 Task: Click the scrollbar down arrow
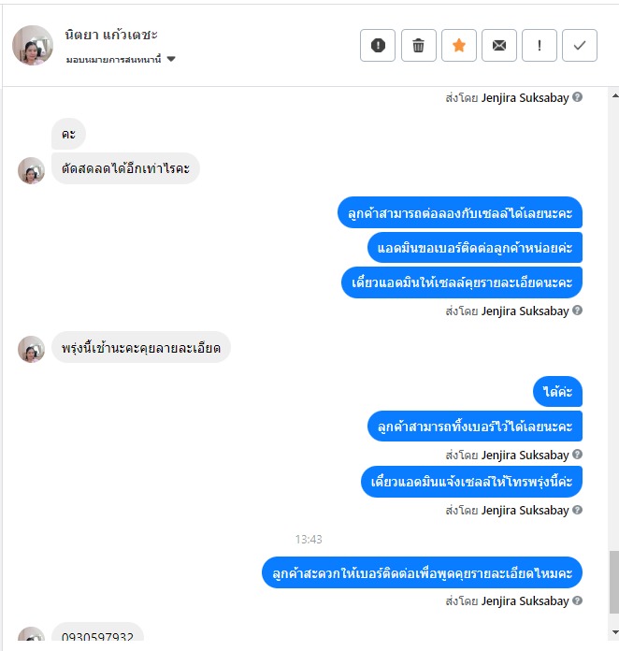point(614,632)
